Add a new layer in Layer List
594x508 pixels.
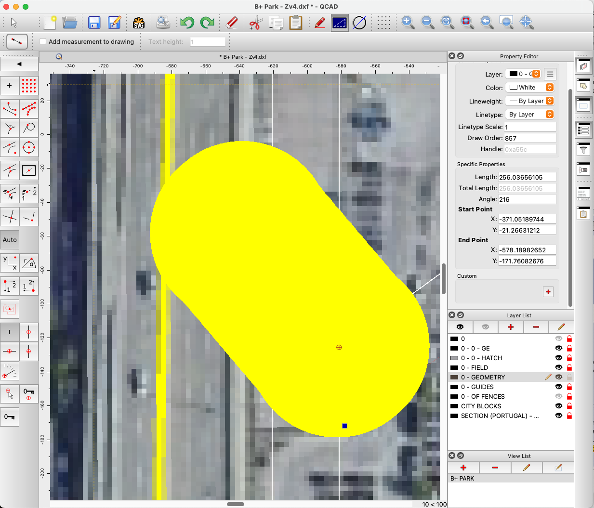(511, 327)
